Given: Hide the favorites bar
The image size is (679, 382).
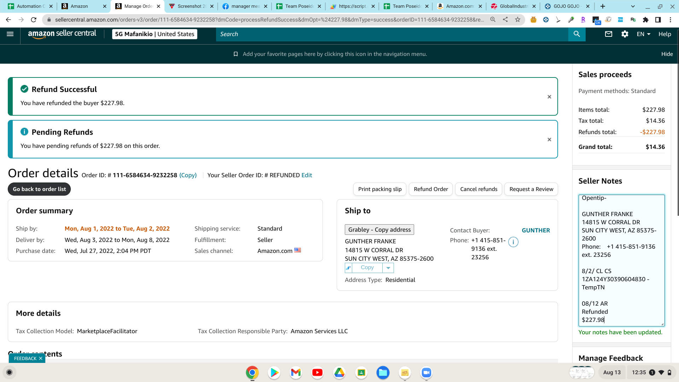Looking at the screenshot, I should tap(667, 54).
